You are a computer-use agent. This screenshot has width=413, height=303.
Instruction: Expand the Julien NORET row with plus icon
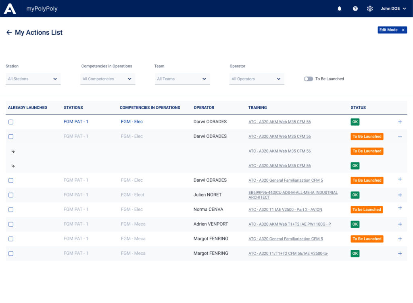pyautogui.click(x=400, y=195)
